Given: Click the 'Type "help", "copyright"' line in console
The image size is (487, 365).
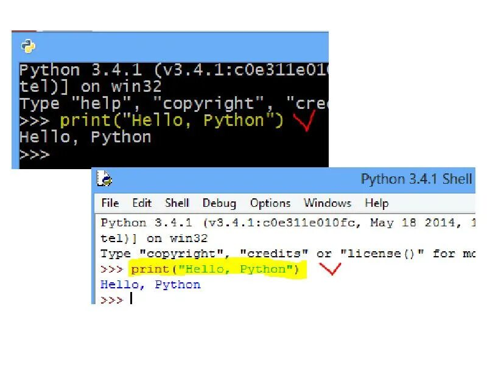Looking at the screenshot, I should [173, 103].
